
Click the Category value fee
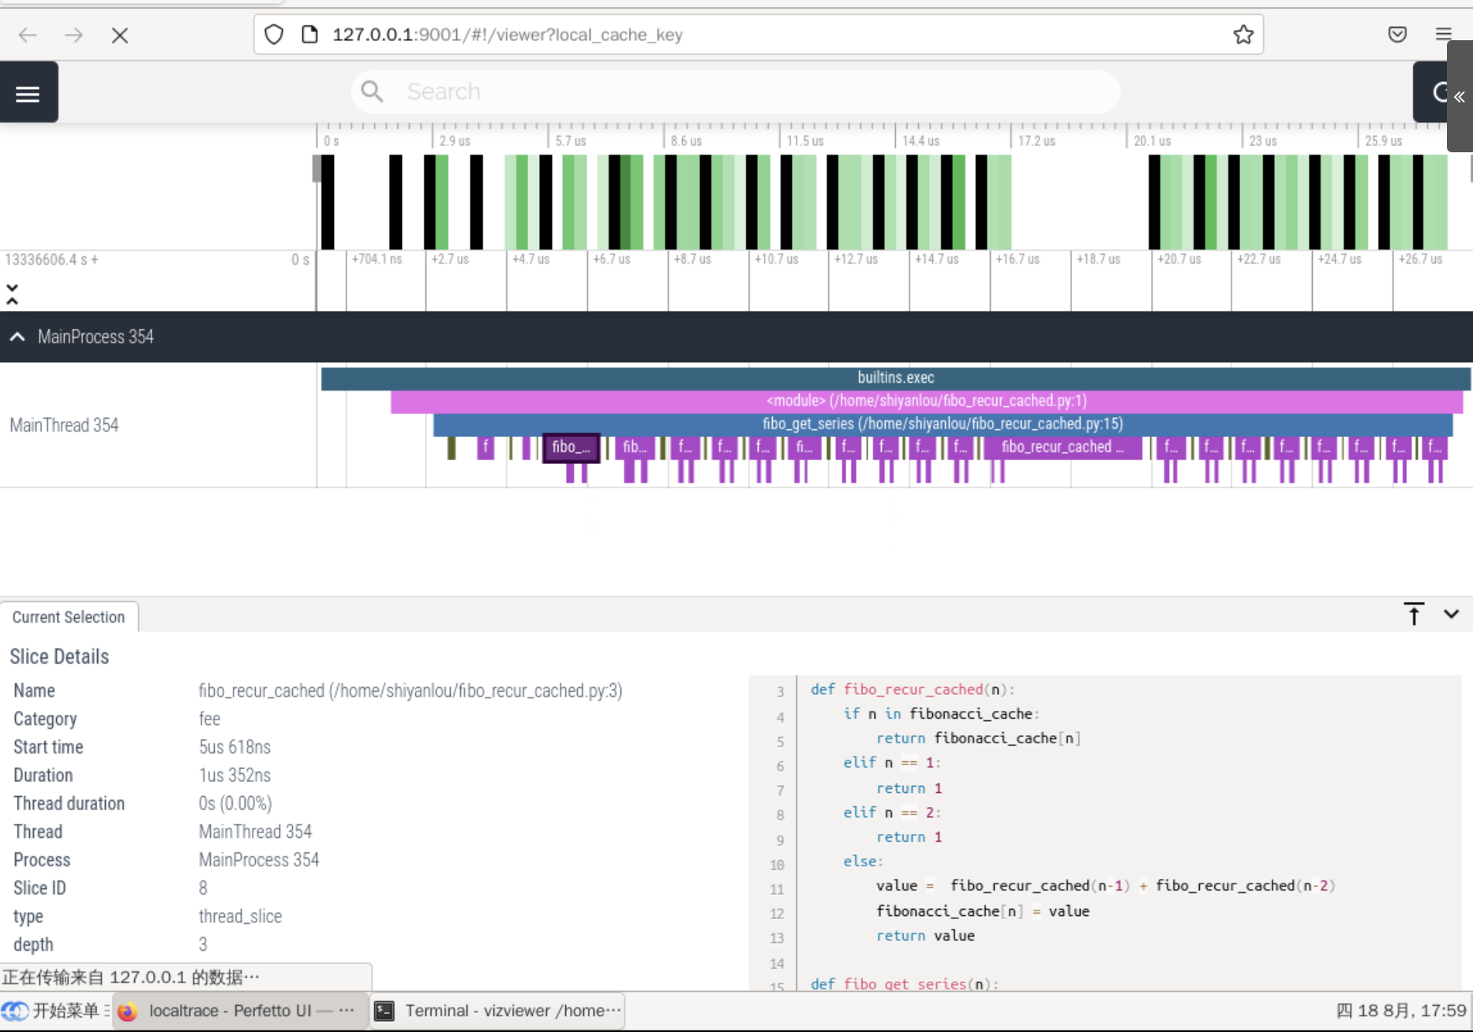(209, 719)
